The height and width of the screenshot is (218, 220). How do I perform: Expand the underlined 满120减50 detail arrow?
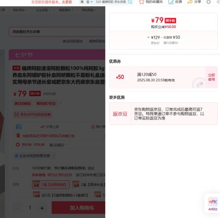pos(66,145)
